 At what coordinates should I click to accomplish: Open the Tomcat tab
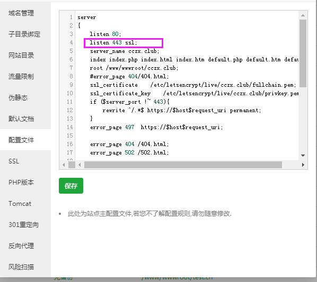coord(20,204)
